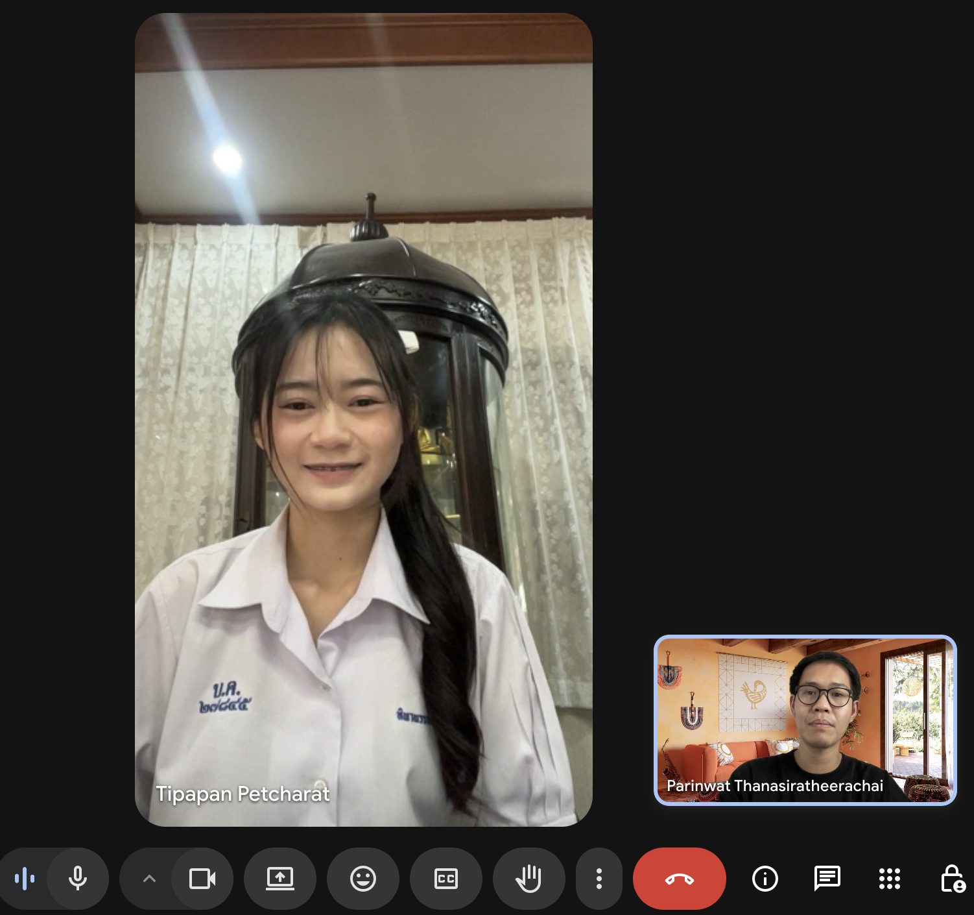Start presenting your screen
The height and width of the screenshot is (915, 974).
click(x=280, y=879)
